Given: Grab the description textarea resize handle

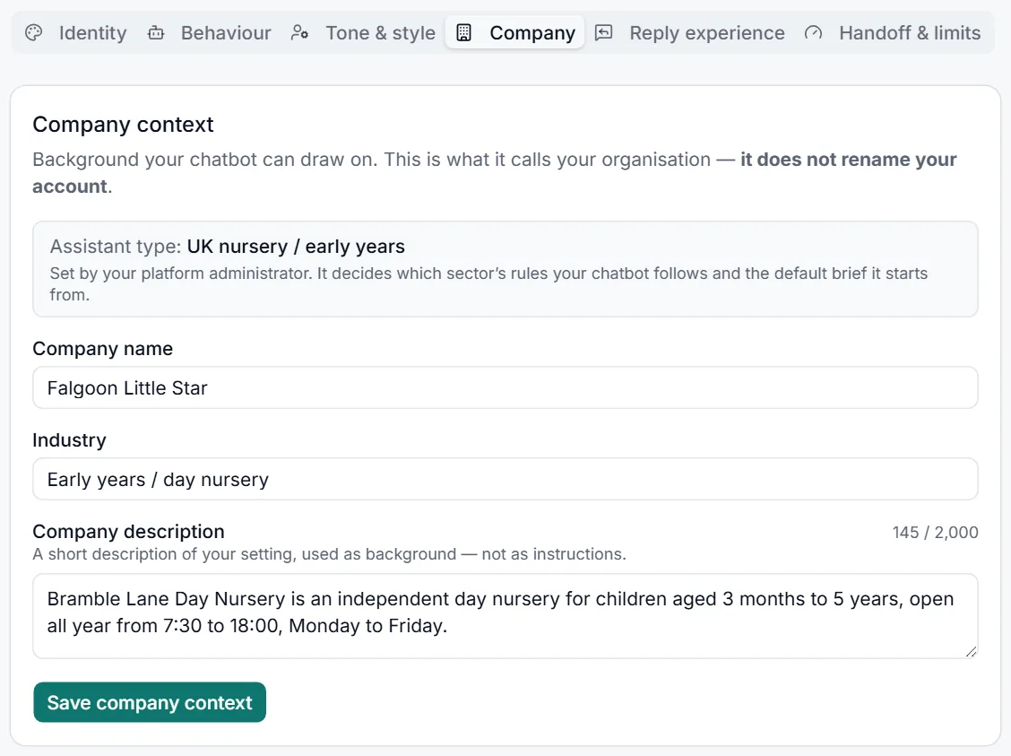Looking at the screenshot, I should [x=971, y=651].
